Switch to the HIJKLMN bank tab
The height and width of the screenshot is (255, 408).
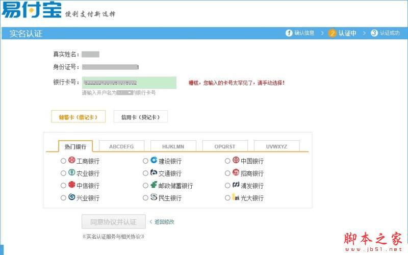173,146
